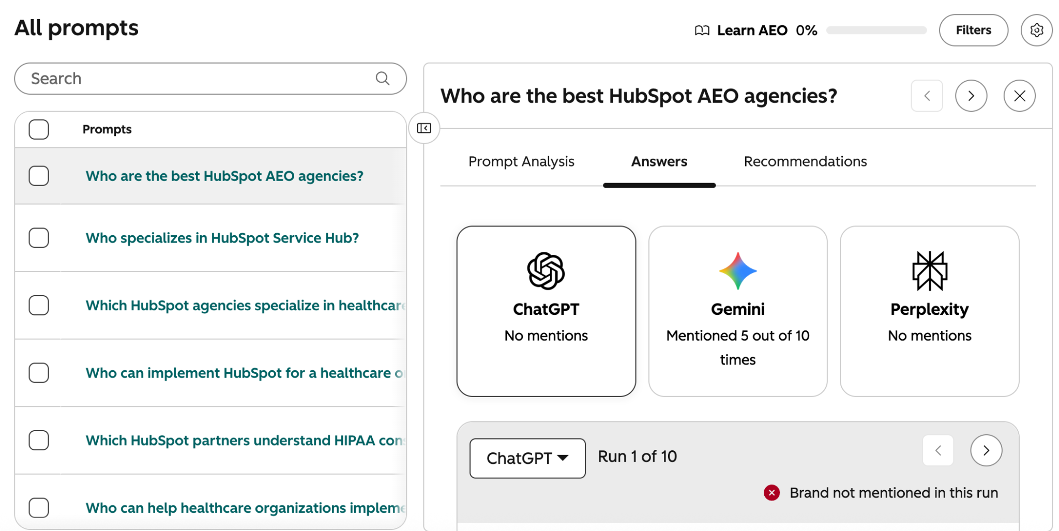The height and width of the screenshot is (531, 1059).
Task: Click 'Brand not mentioned in this run' text
Action: click(x=894, y=493)
